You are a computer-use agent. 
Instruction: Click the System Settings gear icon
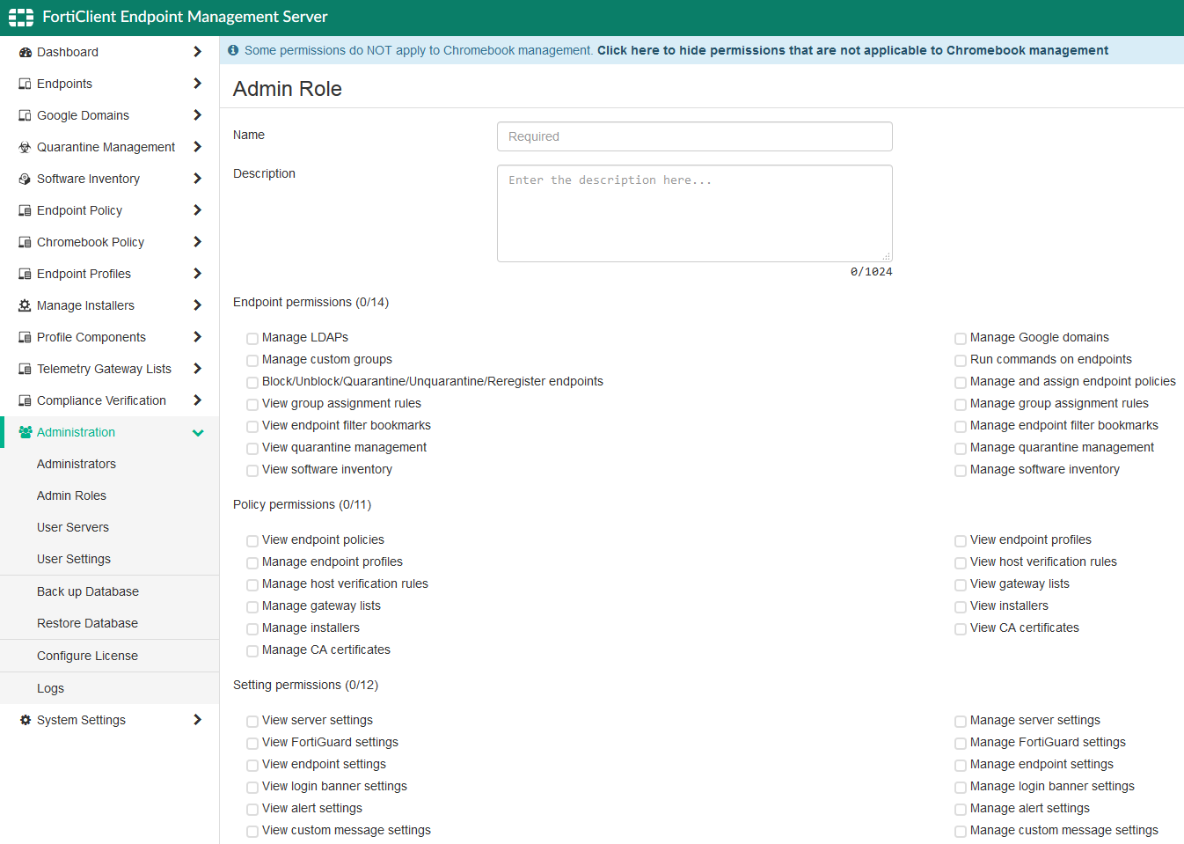[x=26, y=720]
